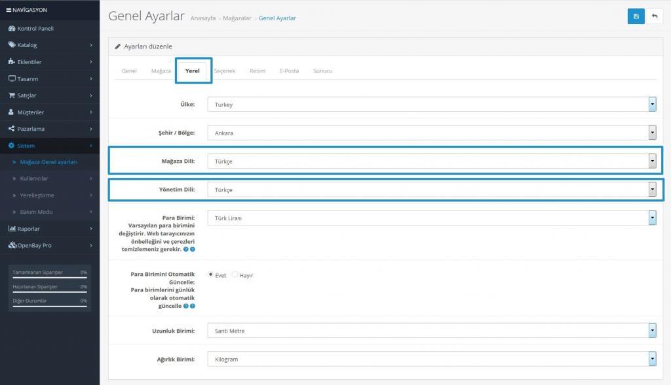671x385 pixels.
Task: Open the Para Birimi currency dropdown
Action: tap(432, 218)
